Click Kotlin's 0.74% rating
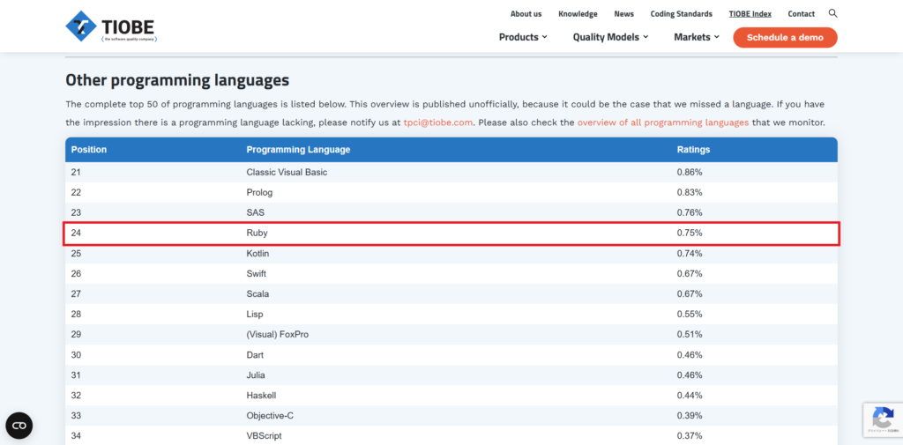The width and height of the screenshot is (903, 445). 690,253
